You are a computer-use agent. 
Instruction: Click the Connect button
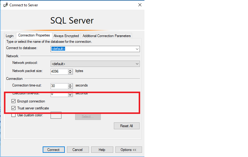54,149
